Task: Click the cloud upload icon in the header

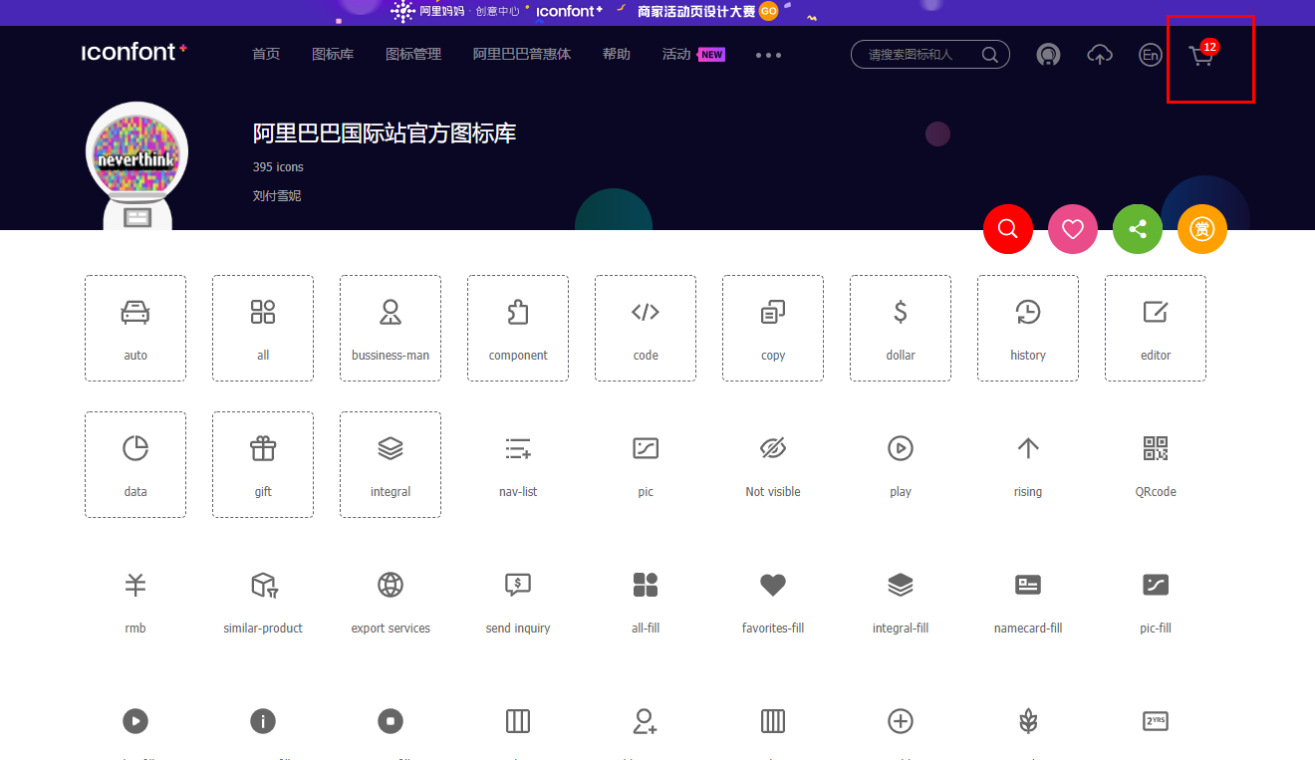Action: (x=1100, y=55)
